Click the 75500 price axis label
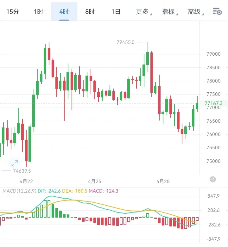Viewport: 228px width, 247px height. [213, 148]
